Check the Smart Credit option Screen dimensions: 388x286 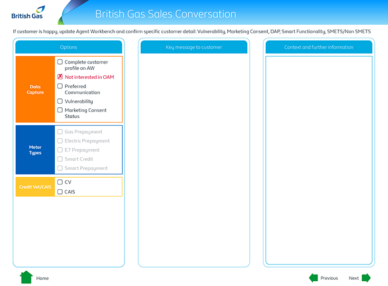60,159
